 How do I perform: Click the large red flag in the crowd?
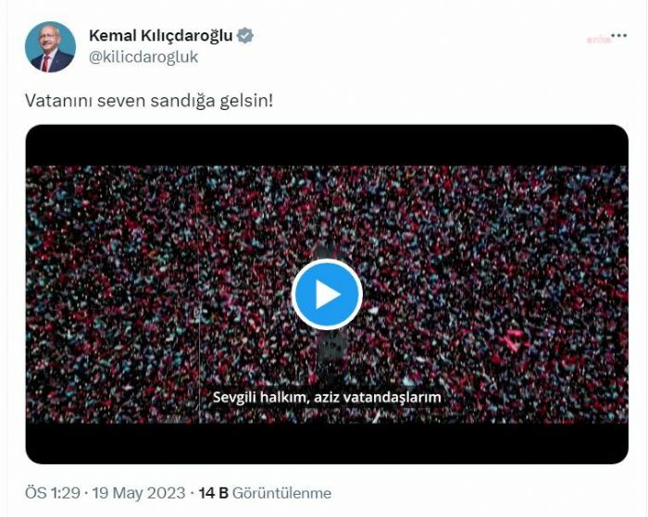[513, 339]
